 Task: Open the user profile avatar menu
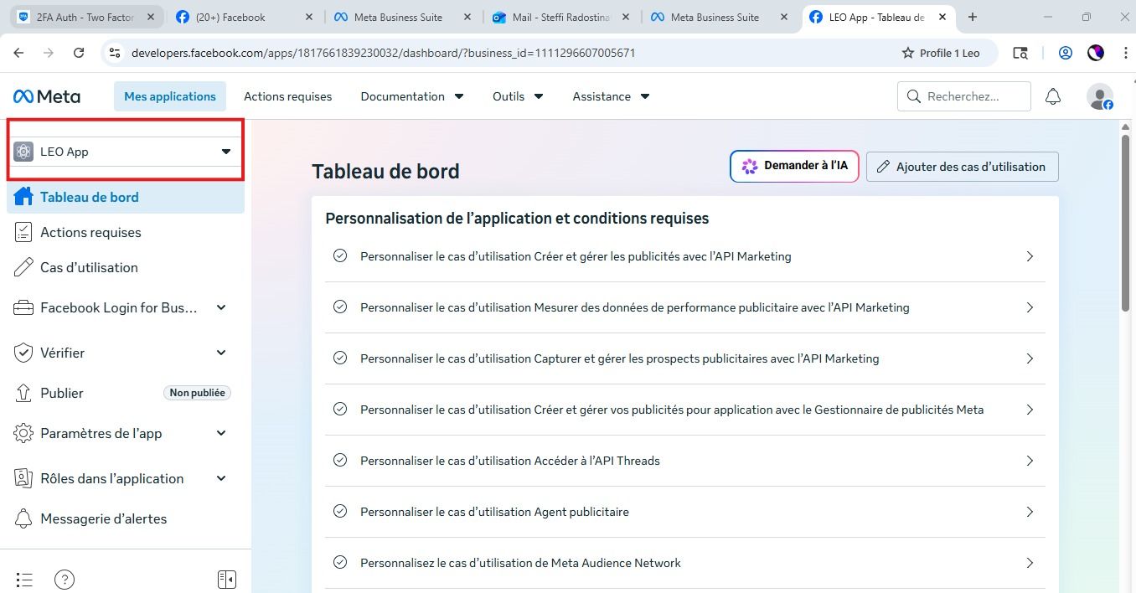pyautogui.click(x=1100, y=96)
